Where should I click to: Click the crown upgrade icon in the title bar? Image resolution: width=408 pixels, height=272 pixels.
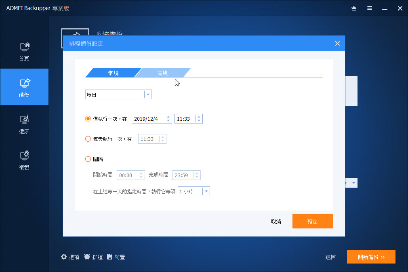[353, 8]
